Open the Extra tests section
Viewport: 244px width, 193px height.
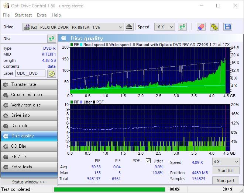tap(29, 167)
